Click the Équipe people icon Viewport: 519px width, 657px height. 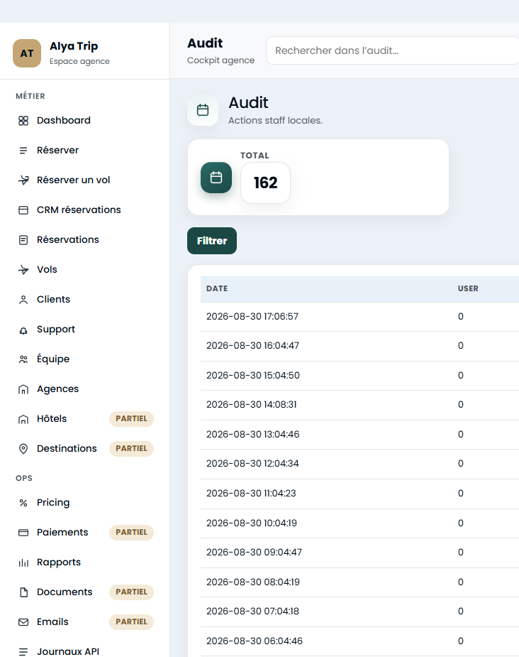(23, 359)
